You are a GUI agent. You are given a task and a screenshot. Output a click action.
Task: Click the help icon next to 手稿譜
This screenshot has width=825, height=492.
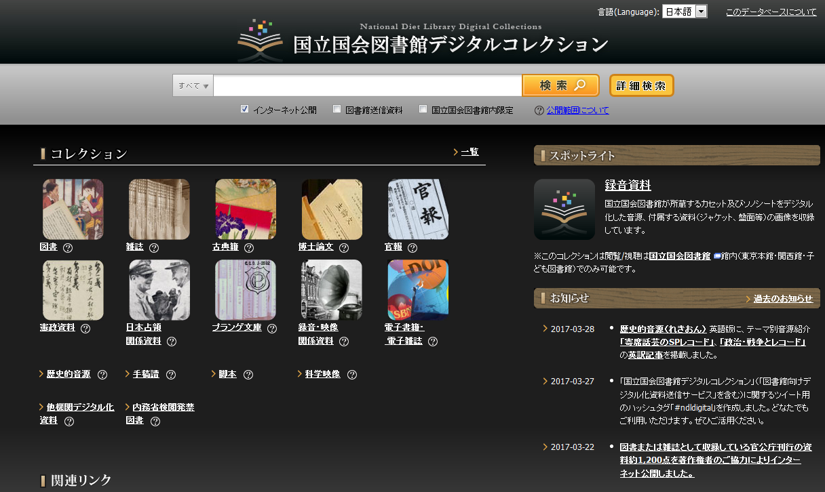click(171, 375)
